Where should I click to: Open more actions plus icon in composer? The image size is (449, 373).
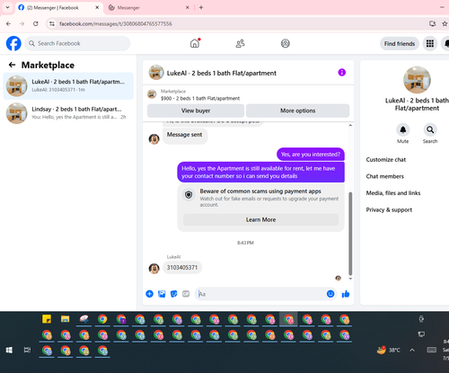[149, 294]
